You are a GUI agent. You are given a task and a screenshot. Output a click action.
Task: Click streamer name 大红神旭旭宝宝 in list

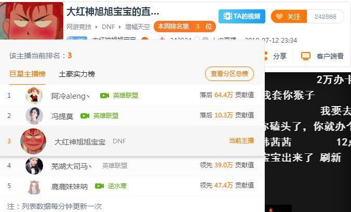coord(79,142)
